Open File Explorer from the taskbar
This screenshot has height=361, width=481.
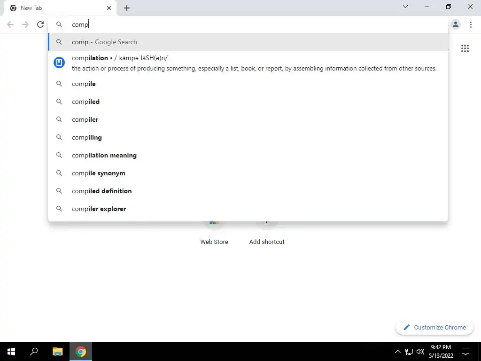click(57, 352)
